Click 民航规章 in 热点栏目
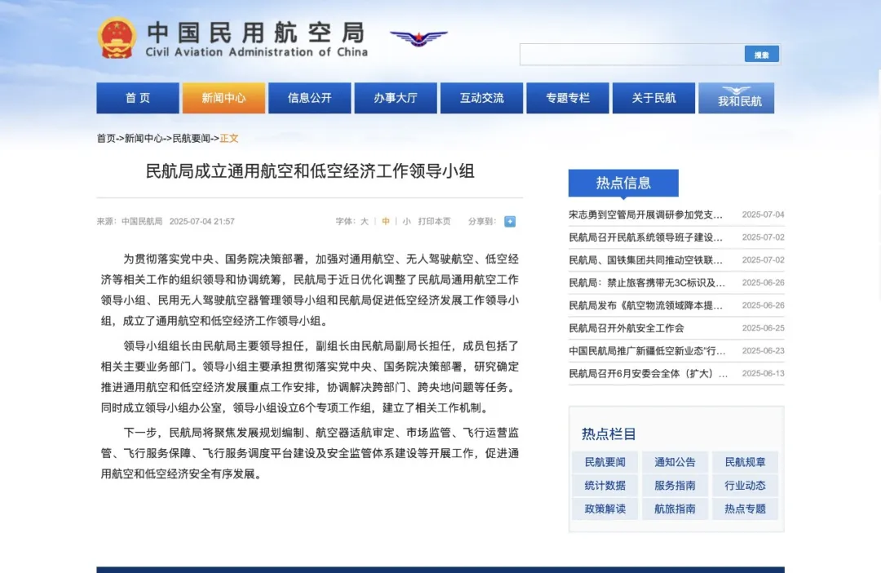This screenshot has width=881, height=573. [x=745, y=462]
